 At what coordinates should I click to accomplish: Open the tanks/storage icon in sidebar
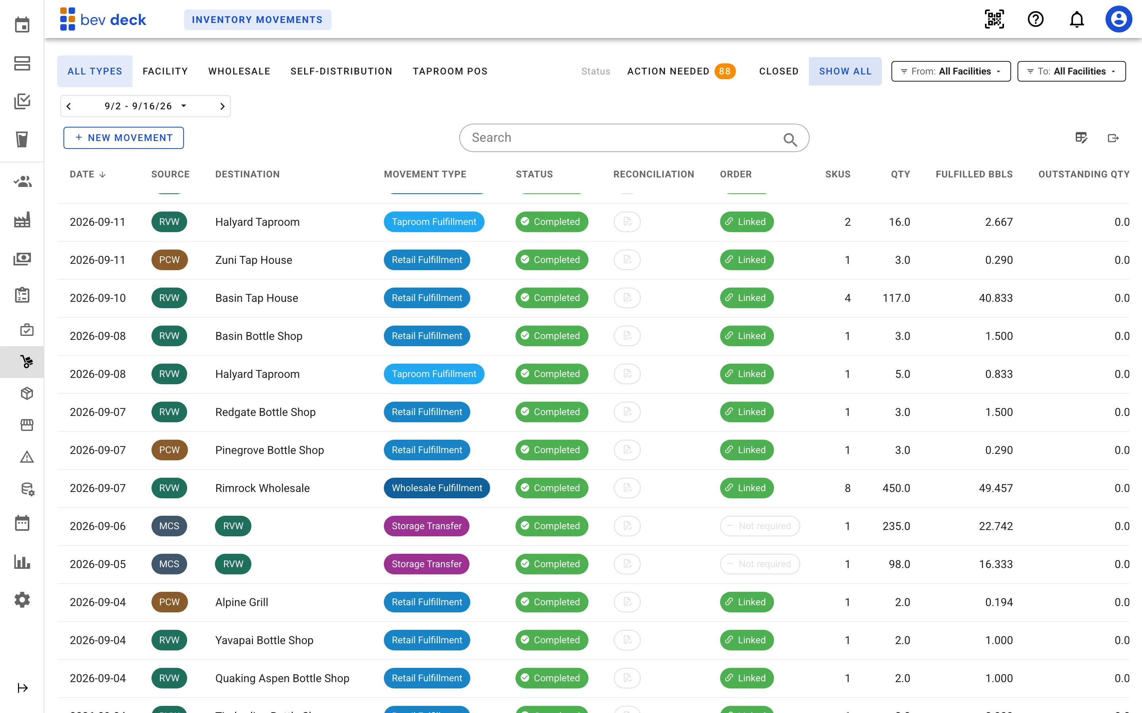click(x=22, y=63)
